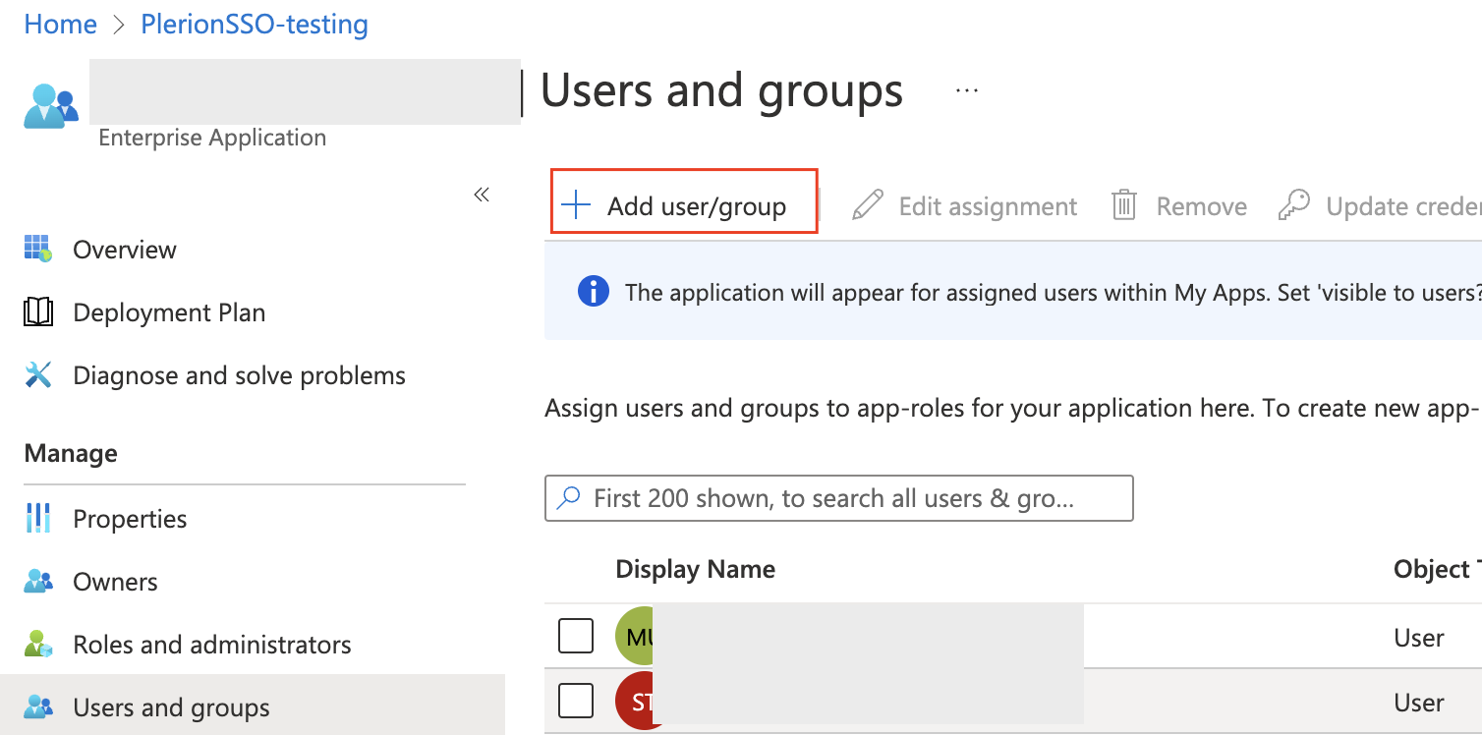1482x735 pixels.
Task: Click the Enterprise Application avatar icon
Action: (x=50, y=107)
